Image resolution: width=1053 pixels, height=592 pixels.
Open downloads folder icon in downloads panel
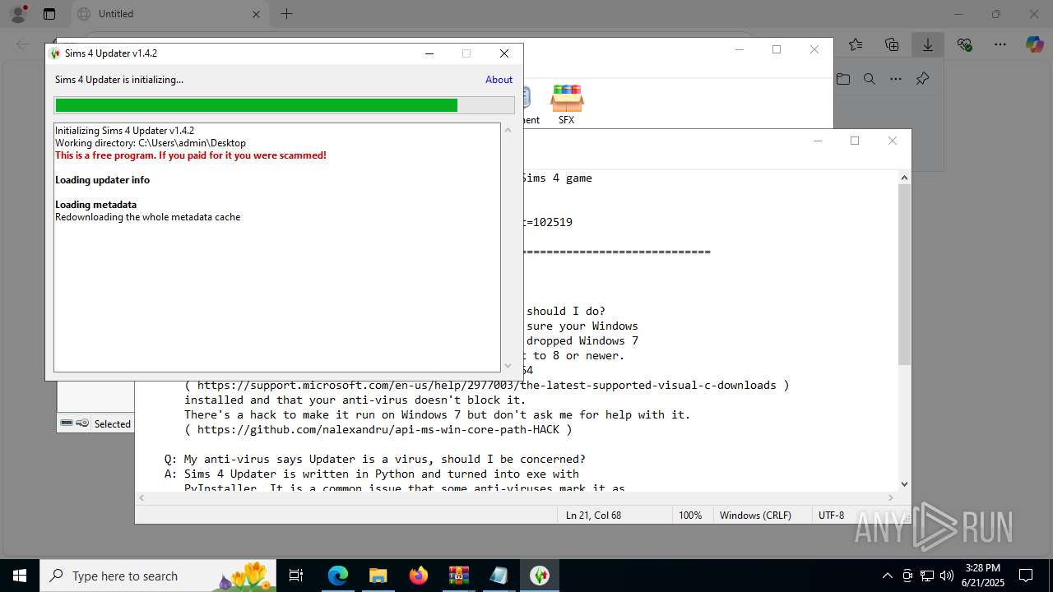[x=843, y=79]
